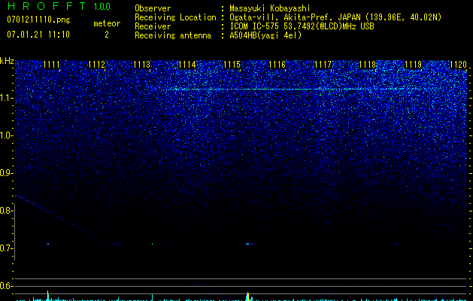
Task: Click time marker 1119
Action: 413,65
